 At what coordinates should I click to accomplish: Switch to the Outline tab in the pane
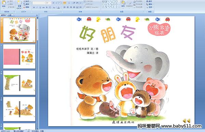pyautogui.click(x=10, y=15)
